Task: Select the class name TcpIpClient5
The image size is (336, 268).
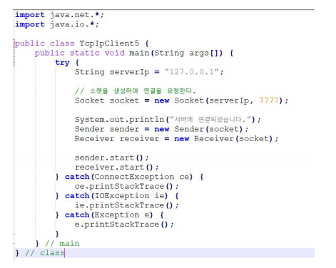Action: 109,43
